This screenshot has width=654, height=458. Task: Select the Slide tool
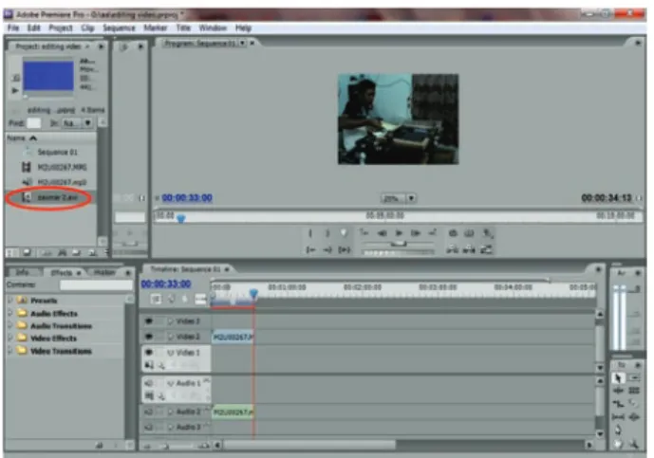tap(634, 416)
